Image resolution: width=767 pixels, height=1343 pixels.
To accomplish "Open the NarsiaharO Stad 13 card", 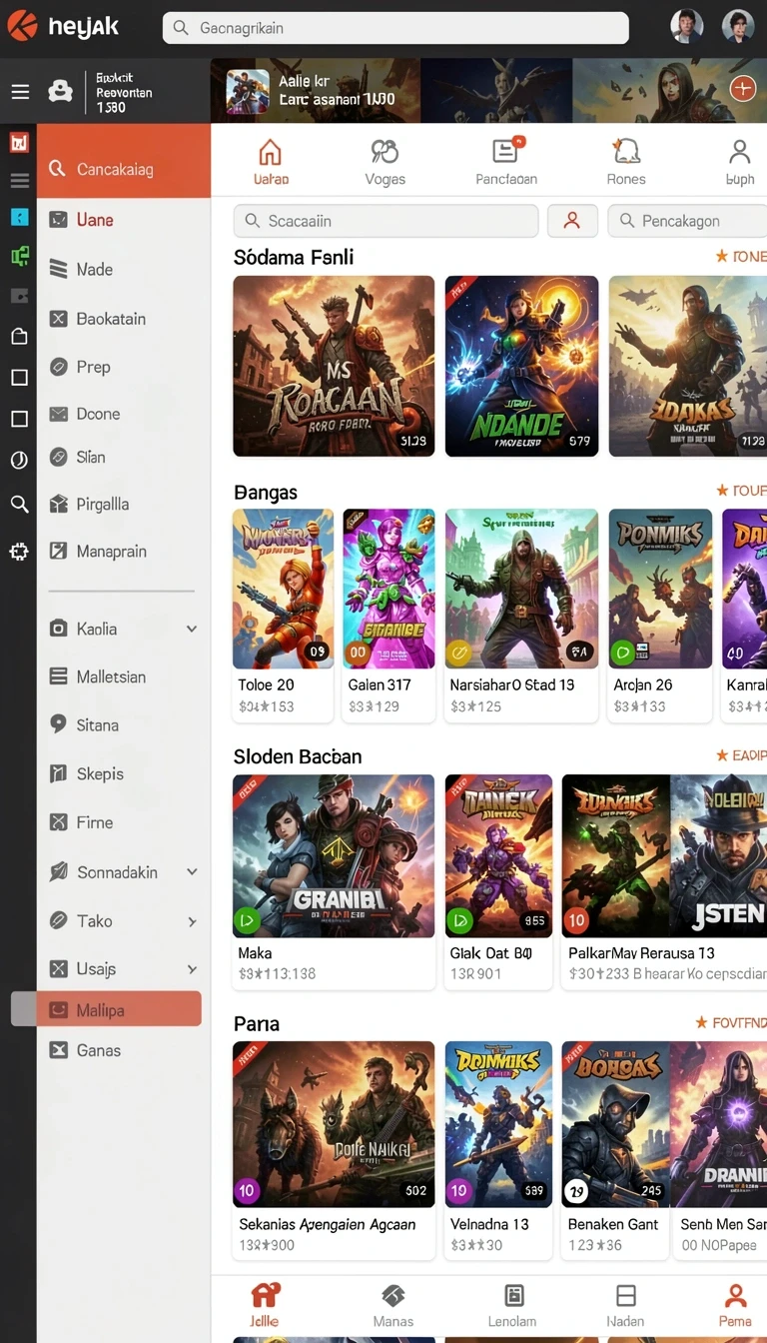I will (x=521, y=615).
